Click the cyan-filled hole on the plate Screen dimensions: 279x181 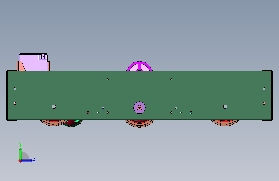click(x=191, y=113)
